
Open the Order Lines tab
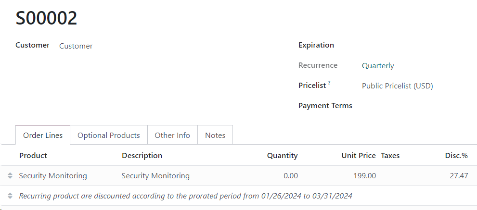(43, 135)
